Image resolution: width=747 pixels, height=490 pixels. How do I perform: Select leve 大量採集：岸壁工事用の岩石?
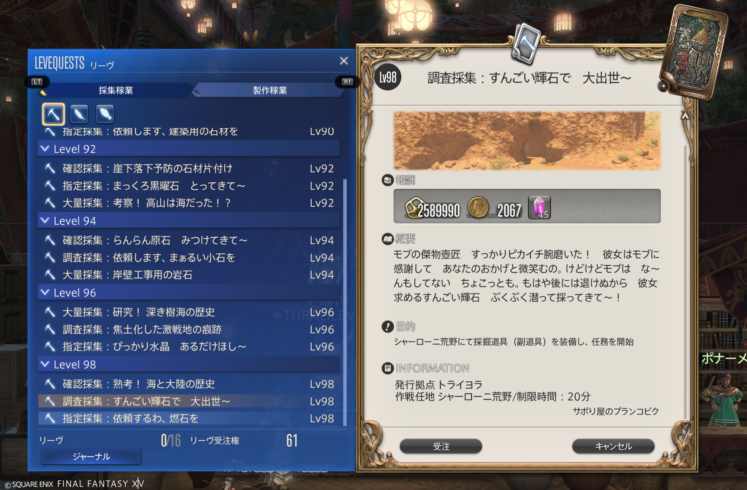[x=188, y=275]
